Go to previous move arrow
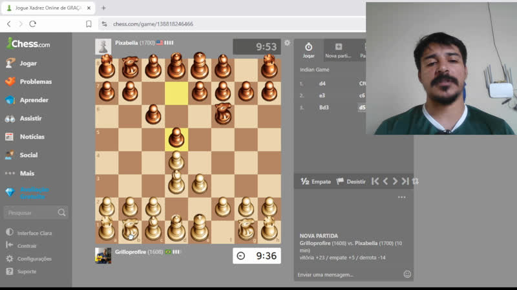This screenshot has height=290, width=517. tap(385, 181)
